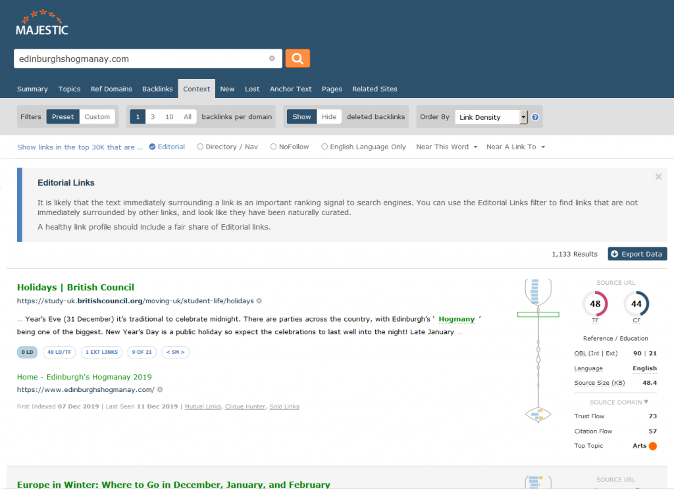Open the Order By help question icon
The image size is (674, 490).
[535, 117]
